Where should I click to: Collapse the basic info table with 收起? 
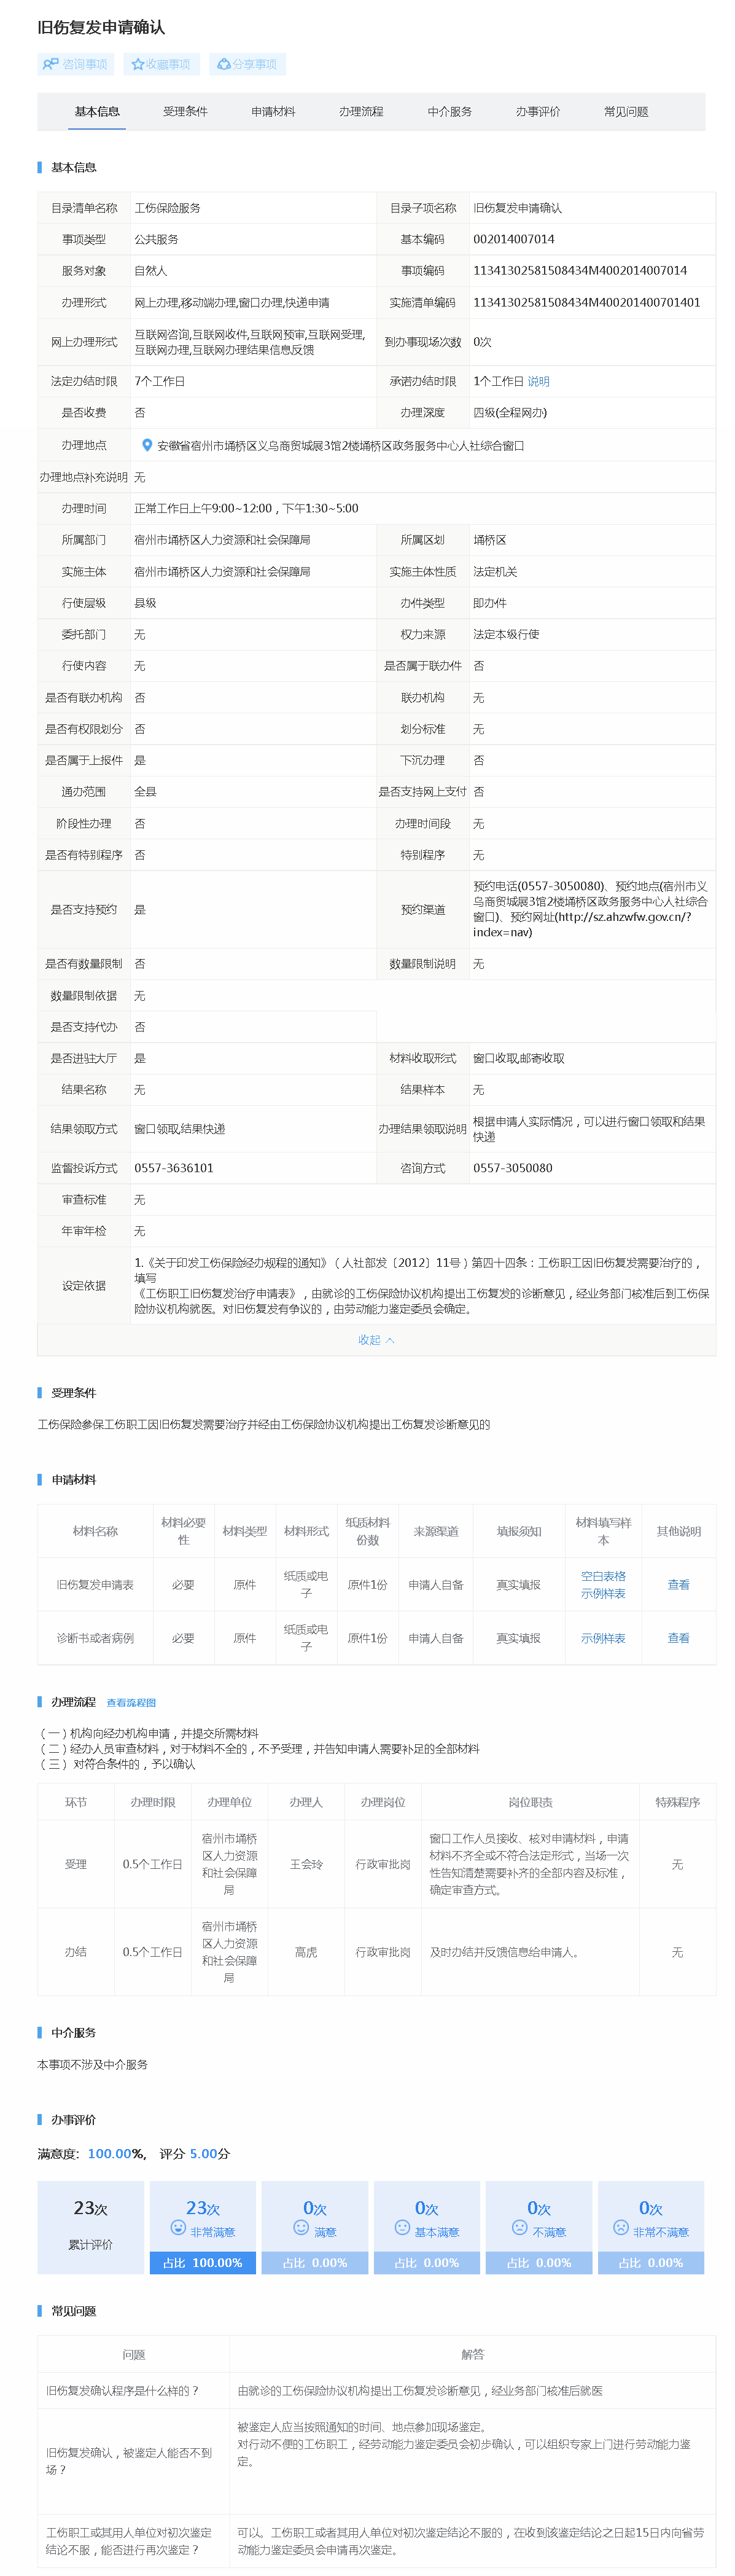376,1340
